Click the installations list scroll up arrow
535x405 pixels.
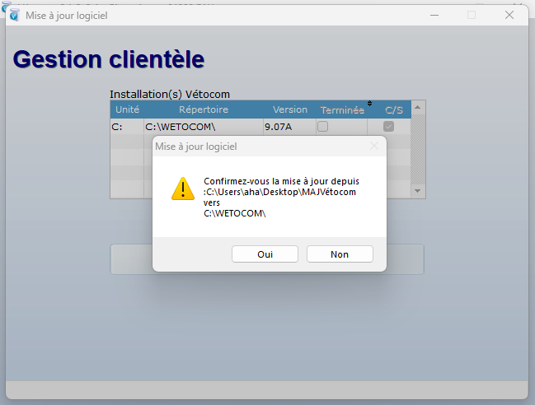[x=418, y=108]
